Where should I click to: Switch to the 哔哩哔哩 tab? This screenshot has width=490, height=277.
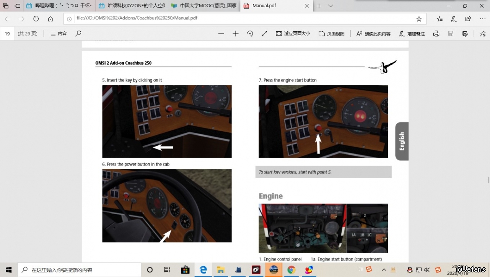[x=59, y=6]
